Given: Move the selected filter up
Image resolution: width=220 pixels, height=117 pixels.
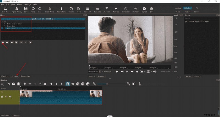Looking at the screenshot, I should [21, 42].
